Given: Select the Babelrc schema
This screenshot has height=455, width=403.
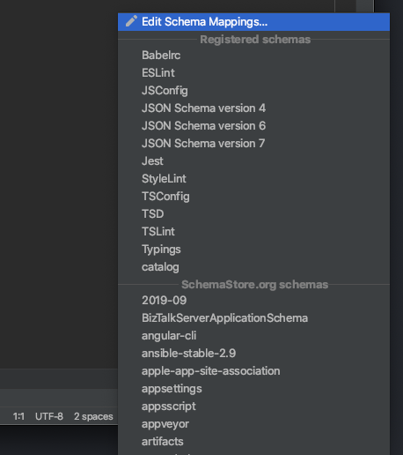Looking at the screenshot, I should 253,56.
